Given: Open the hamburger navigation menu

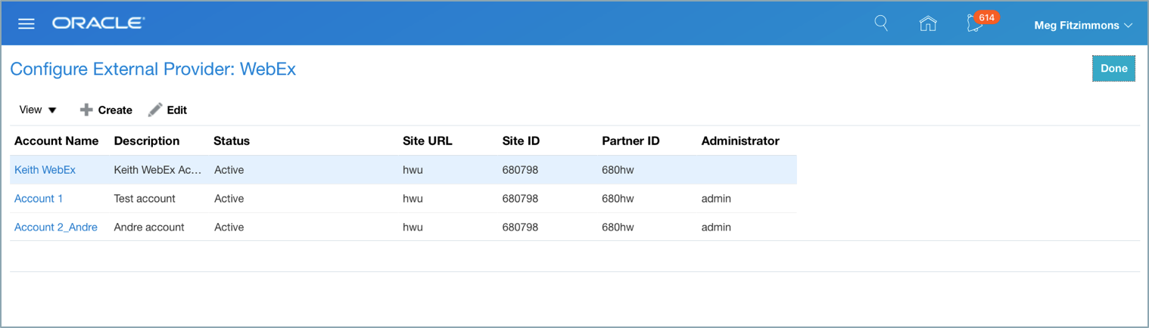Looking at the screenshot, I should click(x=26, y=24).
